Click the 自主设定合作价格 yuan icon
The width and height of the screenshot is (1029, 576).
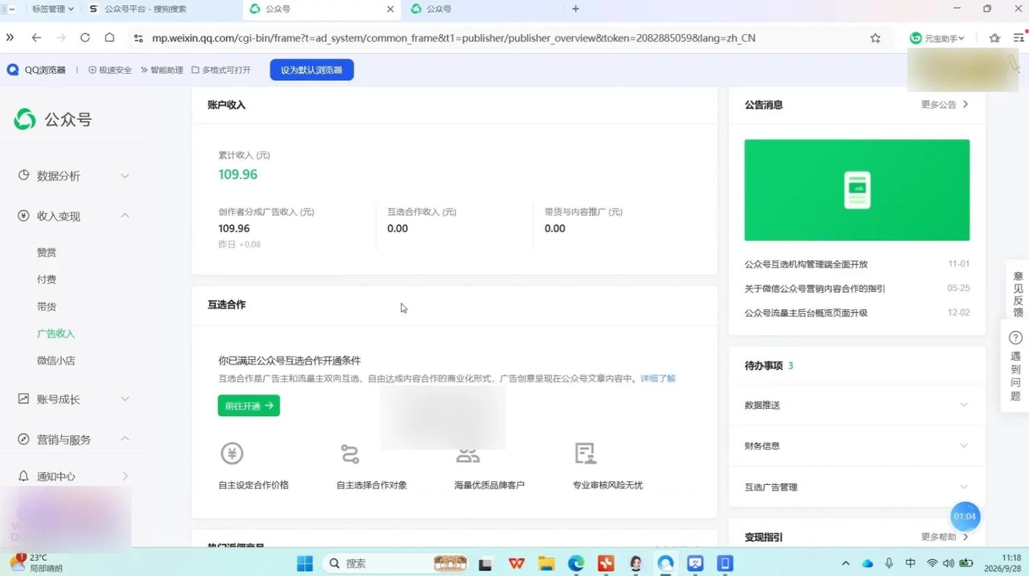pyautogui.click(x=232, y=453)
